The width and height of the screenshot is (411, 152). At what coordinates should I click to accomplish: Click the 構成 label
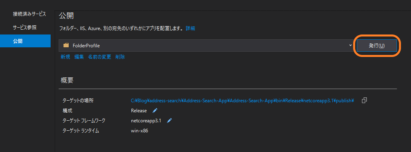67,111
